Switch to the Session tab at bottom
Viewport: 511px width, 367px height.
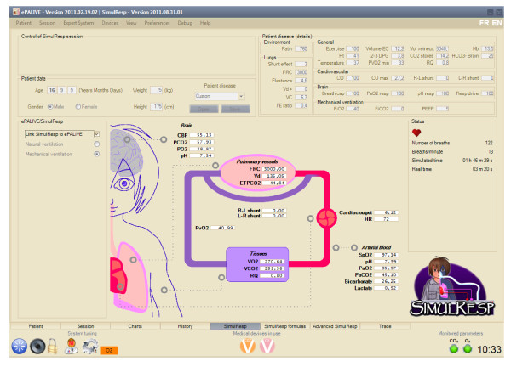(85, 326)
